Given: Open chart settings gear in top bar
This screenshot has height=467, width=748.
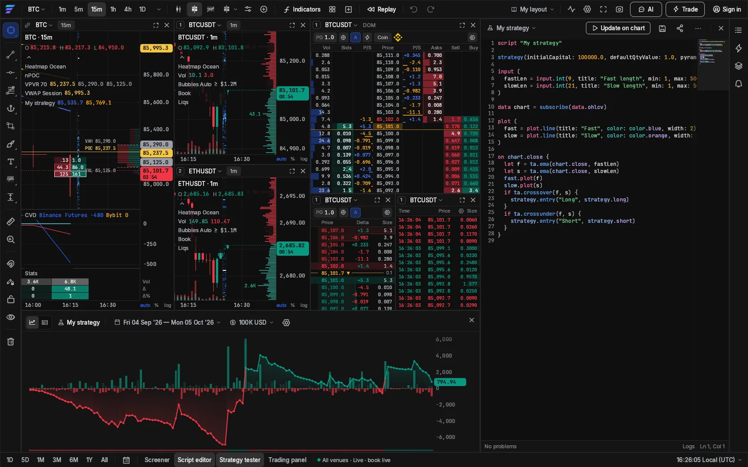Looking at the screenshot, I should coord(587,9).
